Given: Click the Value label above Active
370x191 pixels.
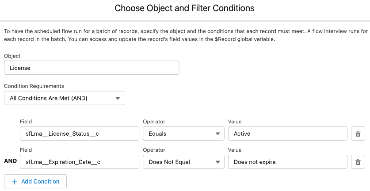Looking at the screenshot, I should (x=235, y=122).
